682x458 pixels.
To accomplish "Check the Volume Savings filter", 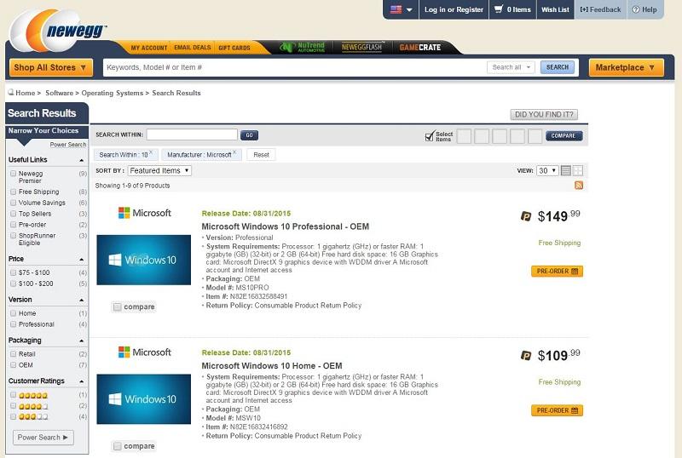I will [13, 203].
